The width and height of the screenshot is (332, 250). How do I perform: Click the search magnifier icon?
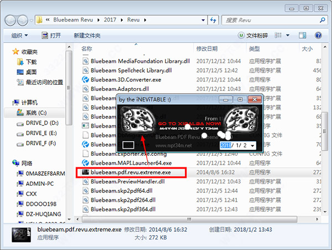(x=322, y=20)
